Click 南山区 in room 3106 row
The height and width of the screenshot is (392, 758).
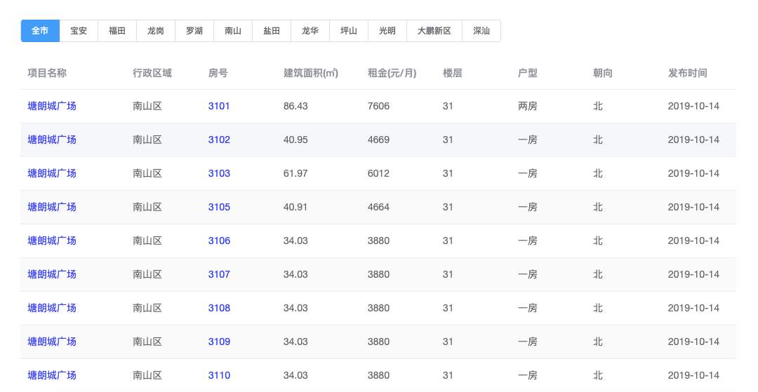pos(147,241)
